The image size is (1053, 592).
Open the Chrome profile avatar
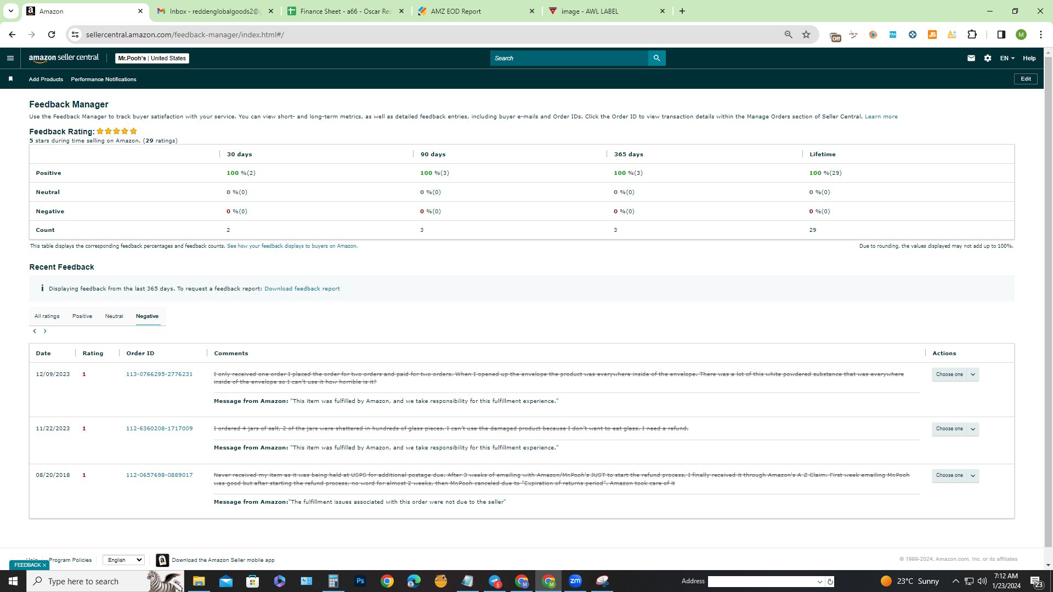pyautogui.click(x=1021, y=35)
